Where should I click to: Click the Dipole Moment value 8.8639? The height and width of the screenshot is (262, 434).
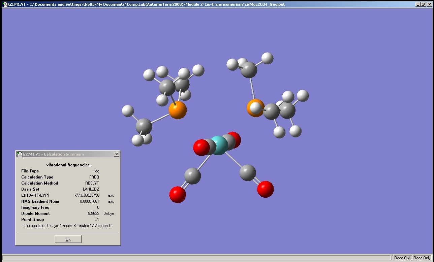coord(93,214)
